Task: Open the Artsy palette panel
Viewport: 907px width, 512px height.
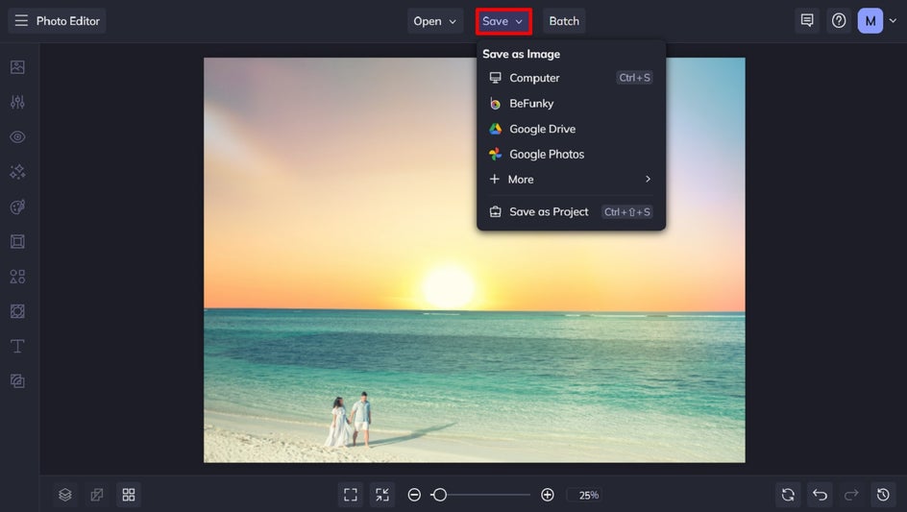Action: [x=17, y=207]
